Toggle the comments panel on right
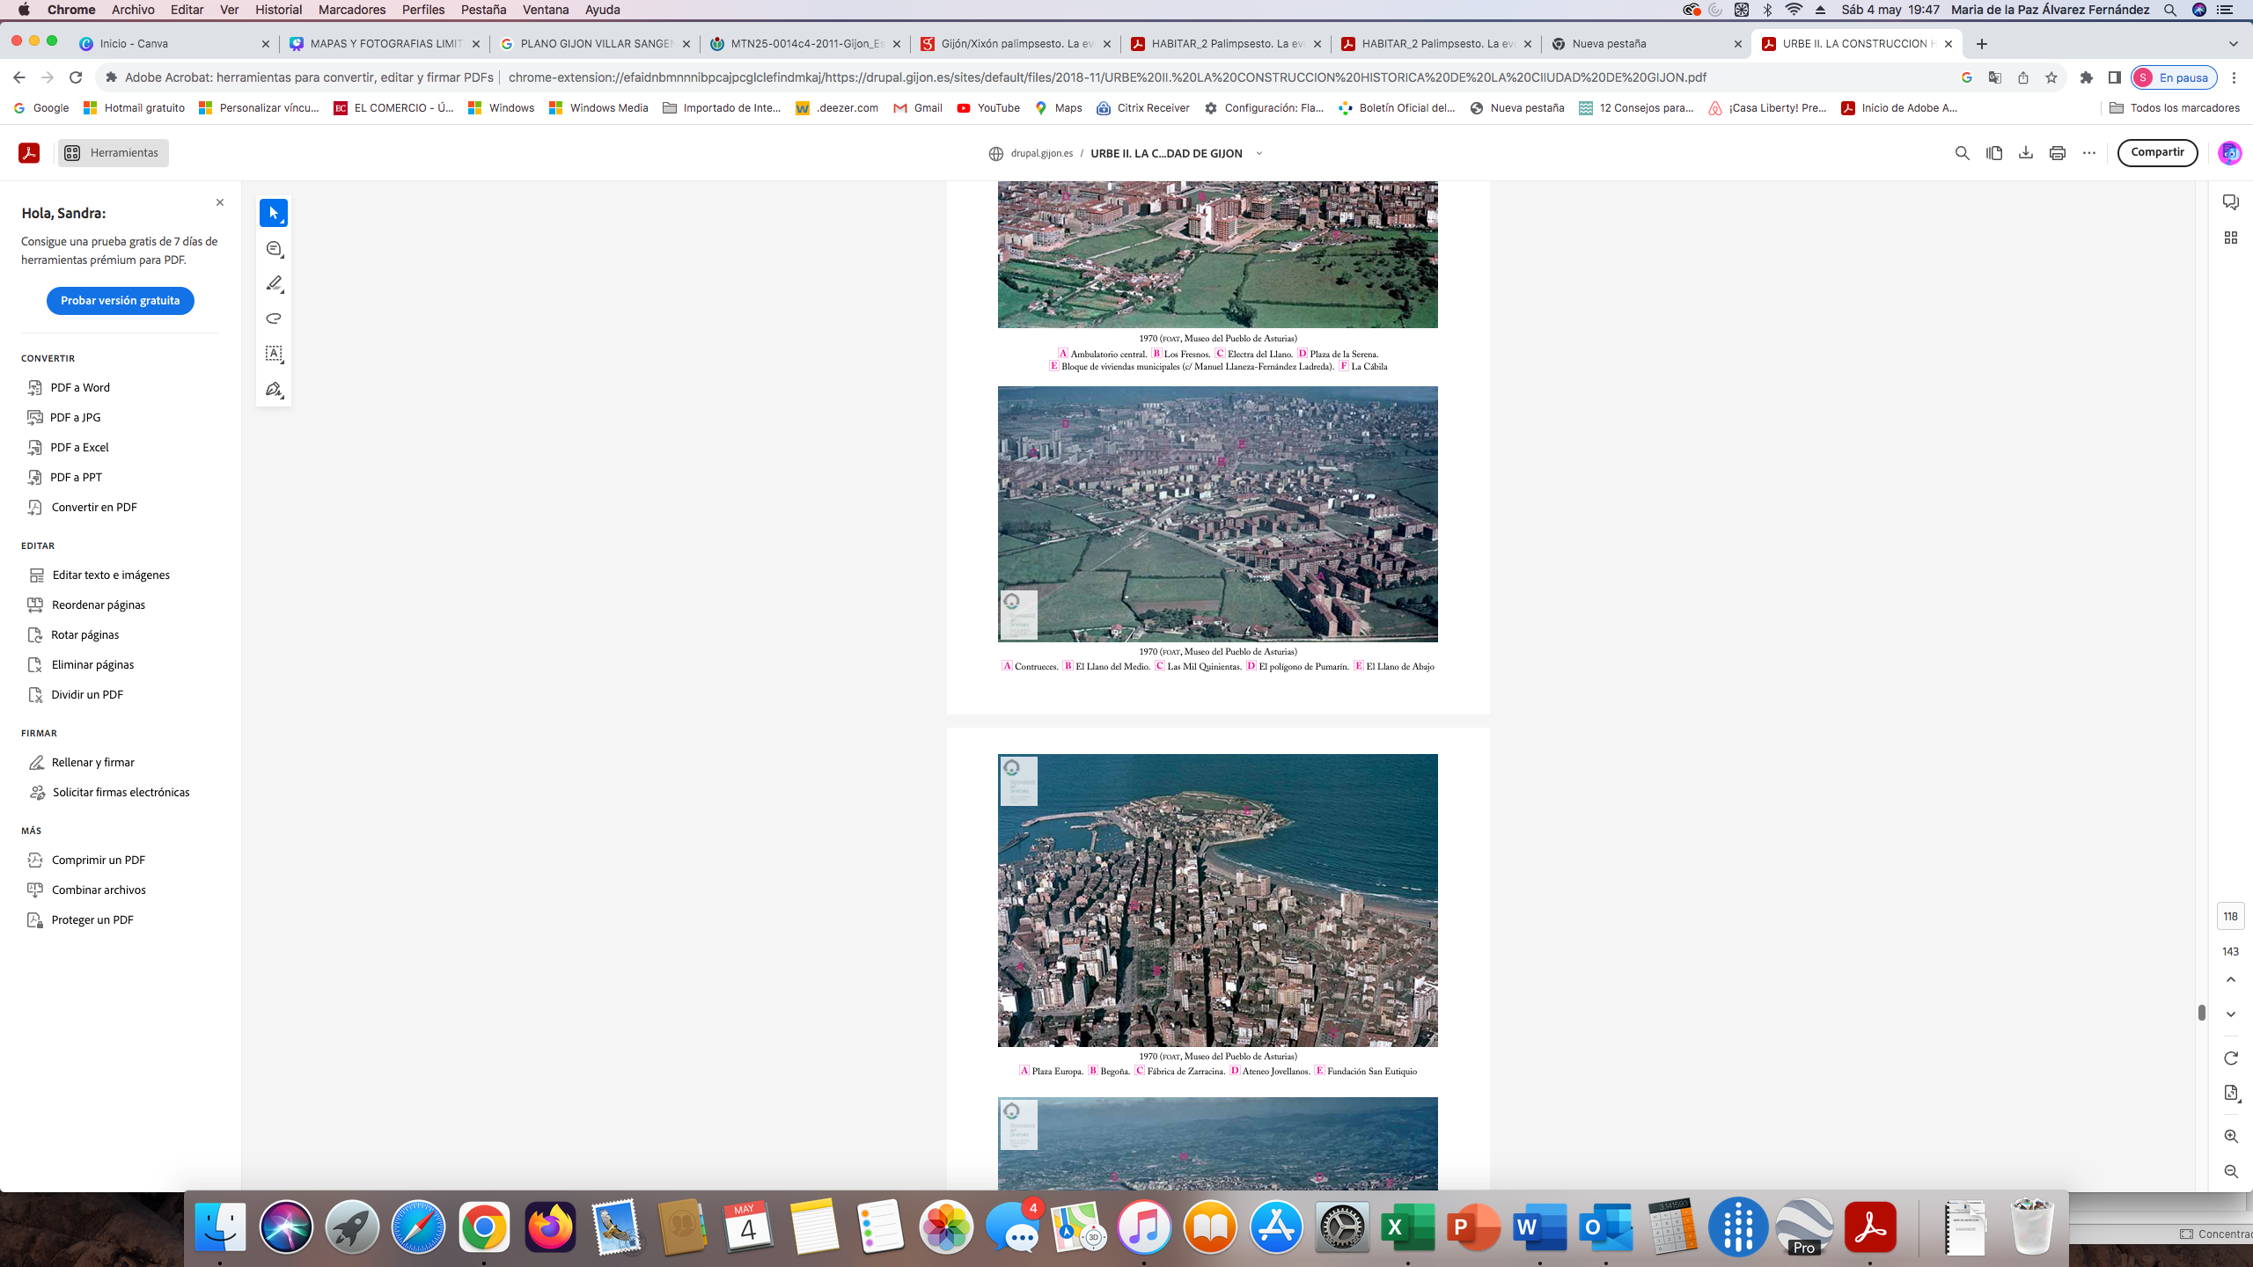 click(x=2230, y=202)
